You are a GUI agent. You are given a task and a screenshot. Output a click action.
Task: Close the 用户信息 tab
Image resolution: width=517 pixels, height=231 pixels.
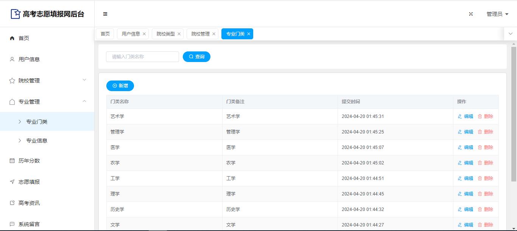coord(144,34)
